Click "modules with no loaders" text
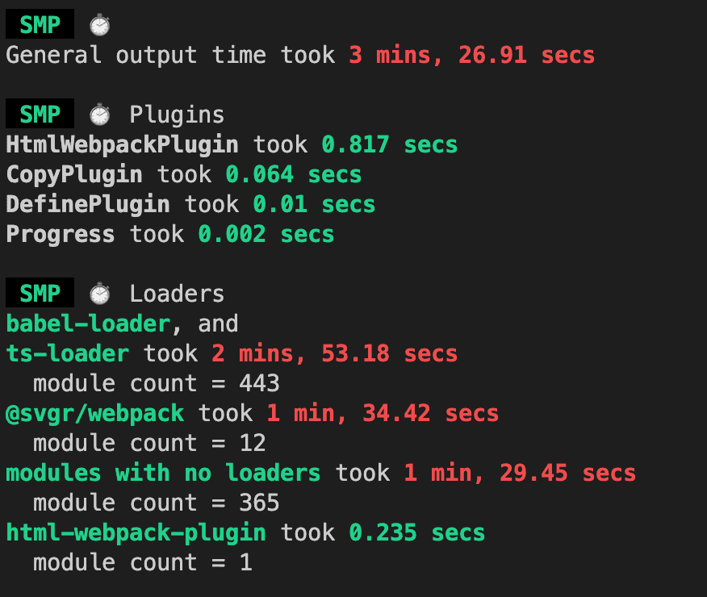 [x=163, y=474]
